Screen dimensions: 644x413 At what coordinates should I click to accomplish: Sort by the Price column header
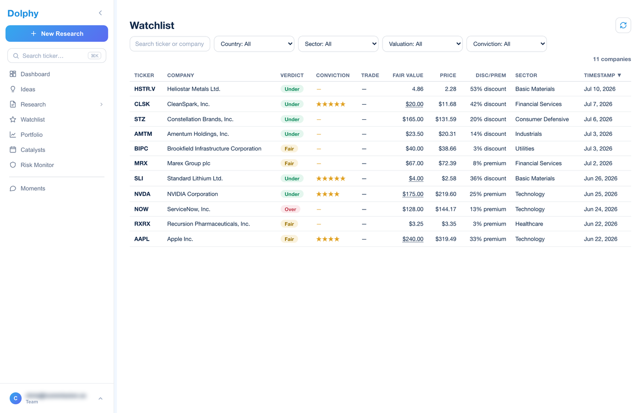tap(448, 75)
